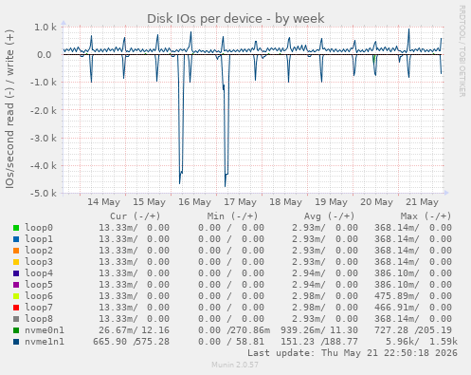Viewport: 471px width, 375px height.
Task: Click the '16 May' x-axis label
Action: point(194,202)
